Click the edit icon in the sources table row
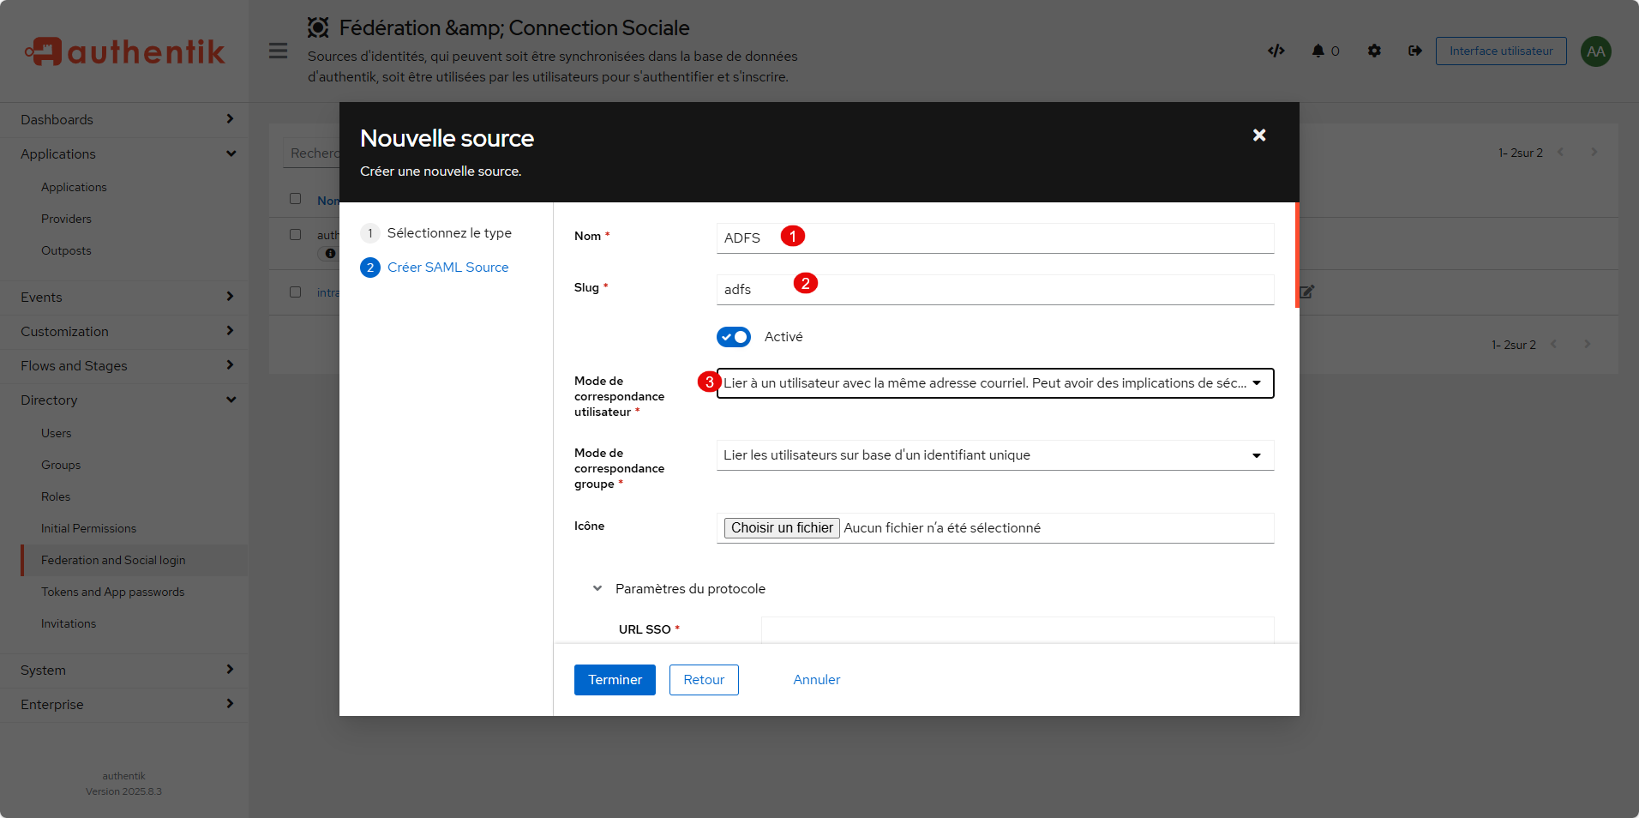Viewport: 1639px width, 818px height. click(1306, 292)
